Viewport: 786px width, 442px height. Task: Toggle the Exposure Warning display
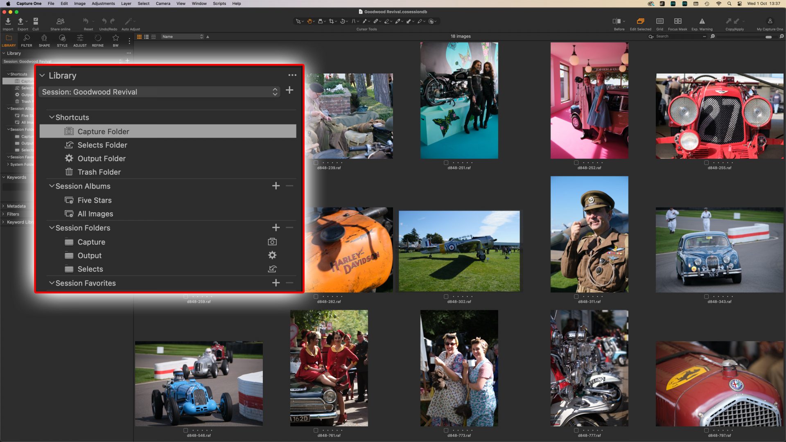click(x=701, y=23)
